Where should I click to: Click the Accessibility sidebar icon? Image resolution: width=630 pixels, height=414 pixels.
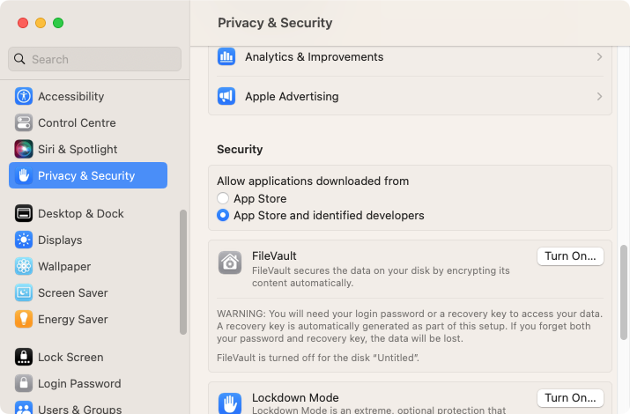24,96
